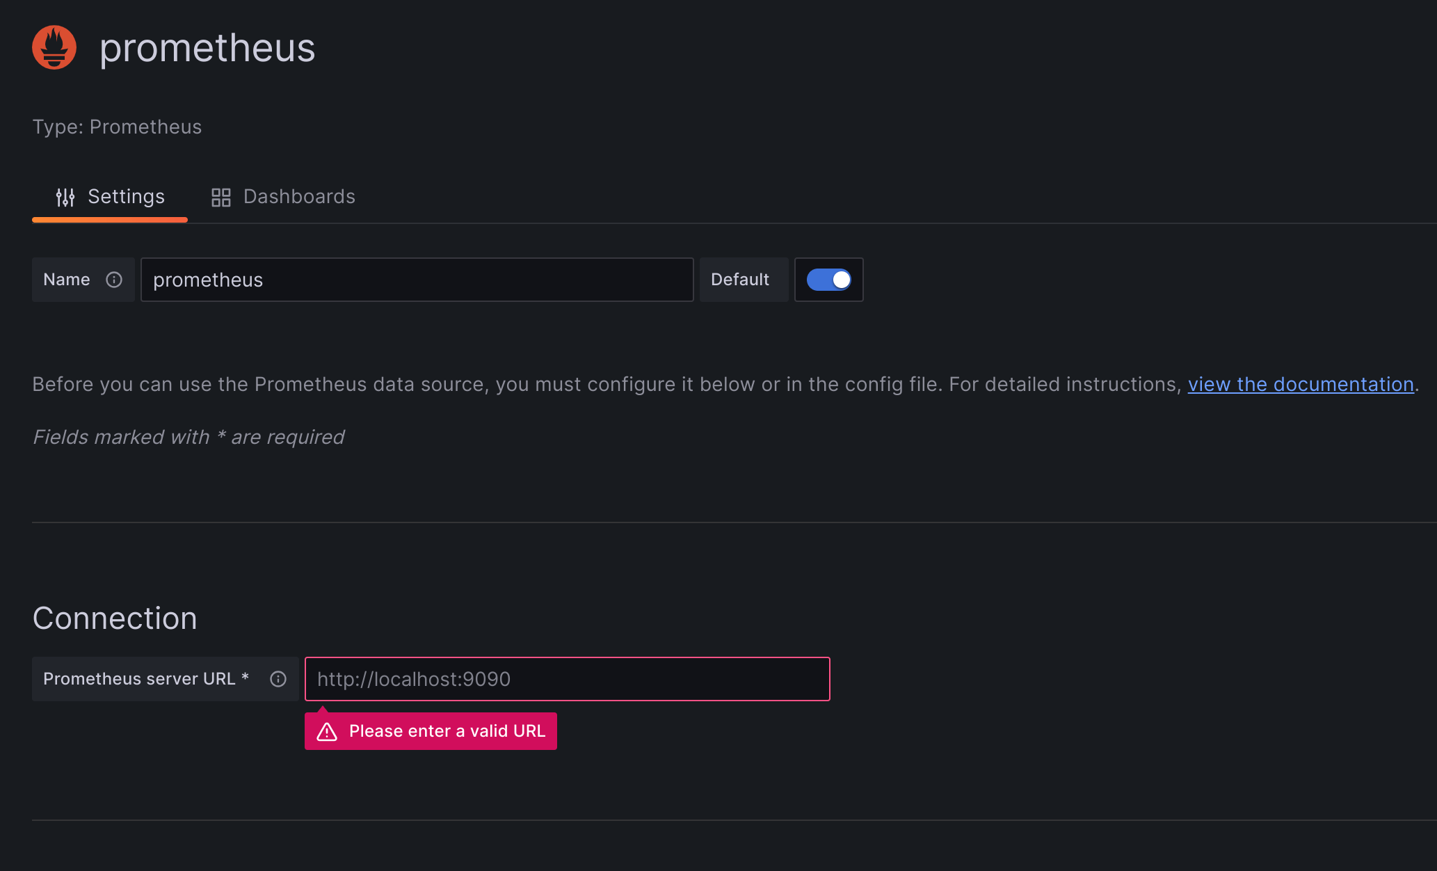Open the Settings tab
The width and height of the screenshot is (1437, 871).
126,196
